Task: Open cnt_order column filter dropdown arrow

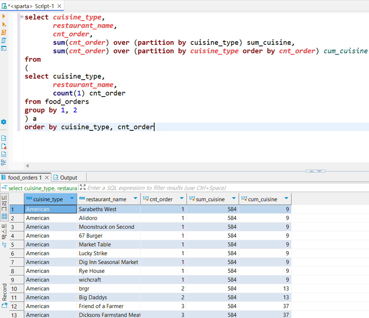Action: pos(182,198)
